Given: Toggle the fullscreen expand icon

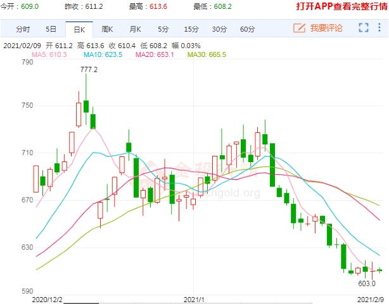Looking at the screenshot, I should [x=364, y=27].
